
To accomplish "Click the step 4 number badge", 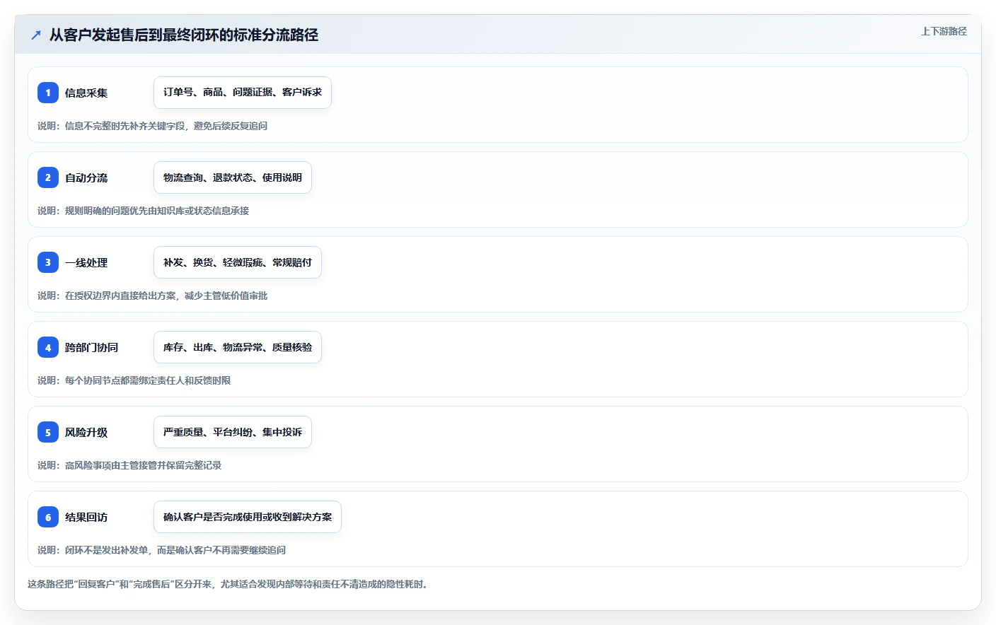I will coord(48,347).
